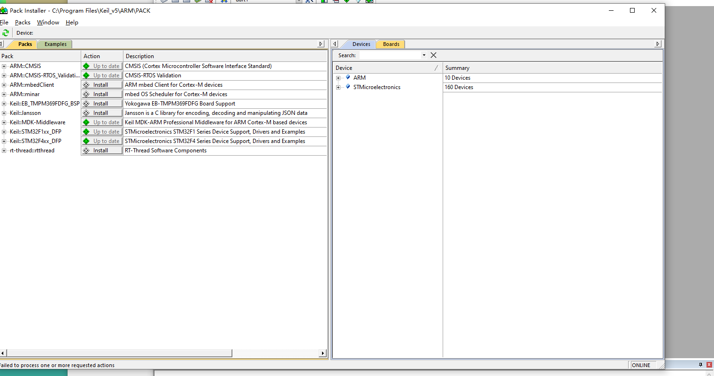Install the rt-thread::rtthread pack
The image size is (714, 376).
(102, 150)
